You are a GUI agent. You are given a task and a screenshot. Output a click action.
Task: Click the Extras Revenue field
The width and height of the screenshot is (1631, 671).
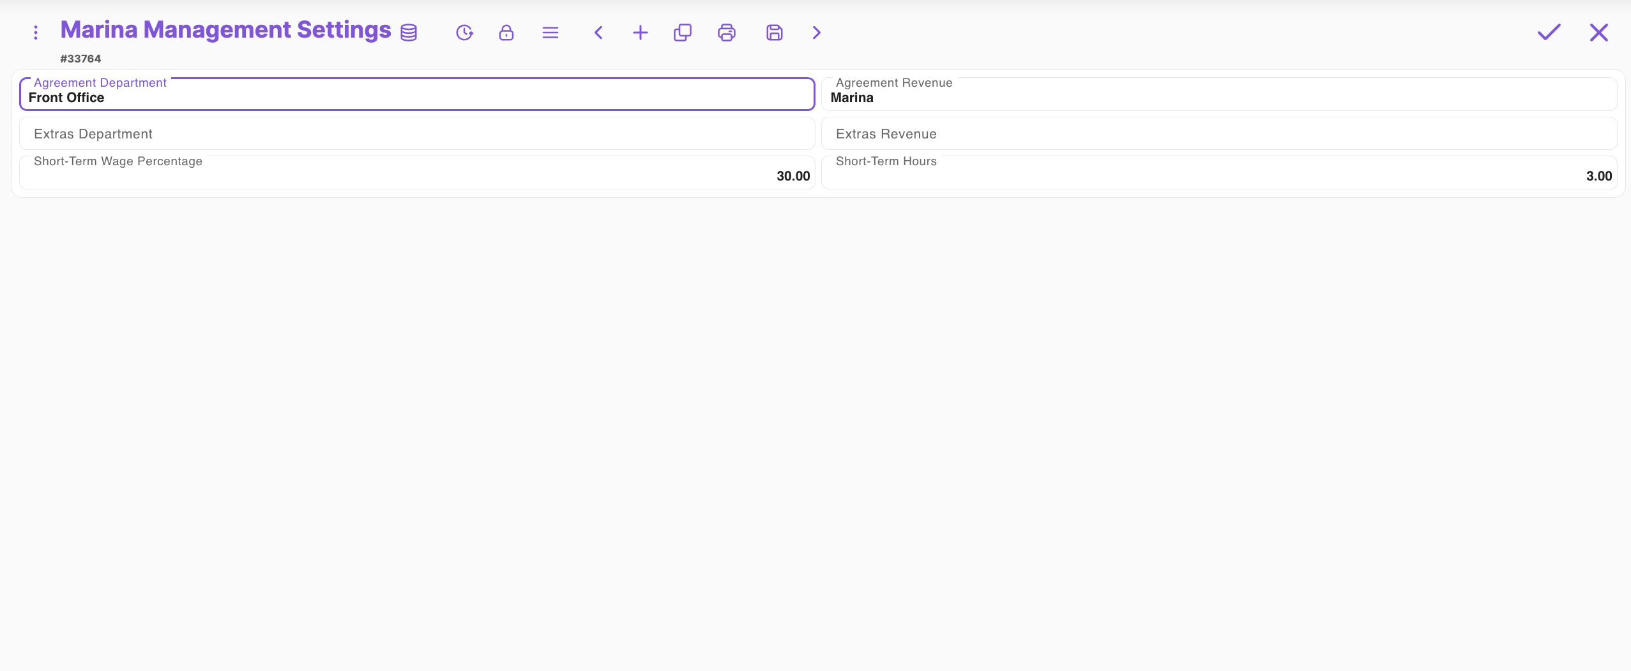coord(1218,134)
